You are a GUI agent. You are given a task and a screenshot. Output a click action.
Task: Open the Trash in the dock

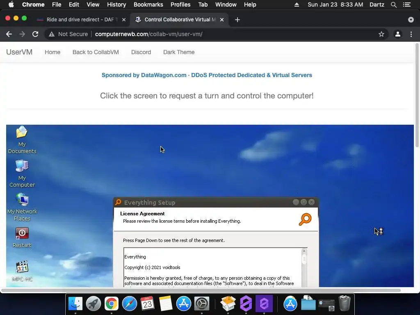[345, 303]
